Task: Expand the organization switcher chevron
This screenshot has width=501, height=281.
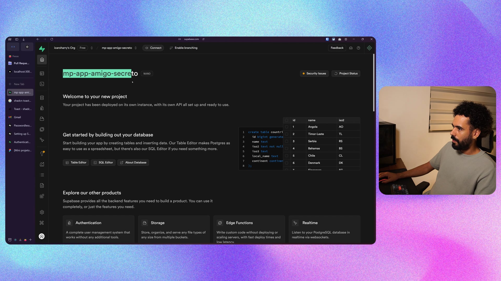Action: [92, 48]
